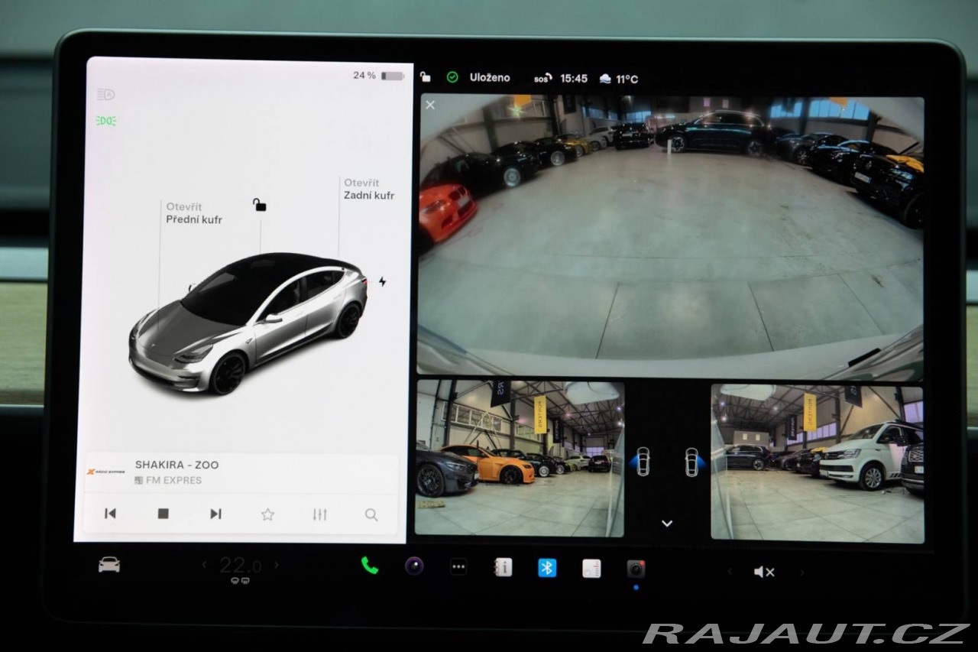Toggle the right side camera view
Viewport: 978px width, 652px height.
pyautogui.click(x=691, y=462)
